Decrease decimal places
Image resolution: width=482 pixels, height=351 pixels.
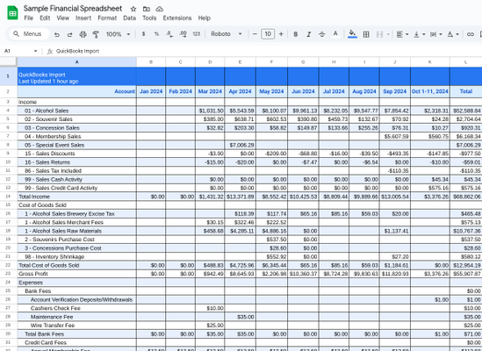tap(169, 34)
